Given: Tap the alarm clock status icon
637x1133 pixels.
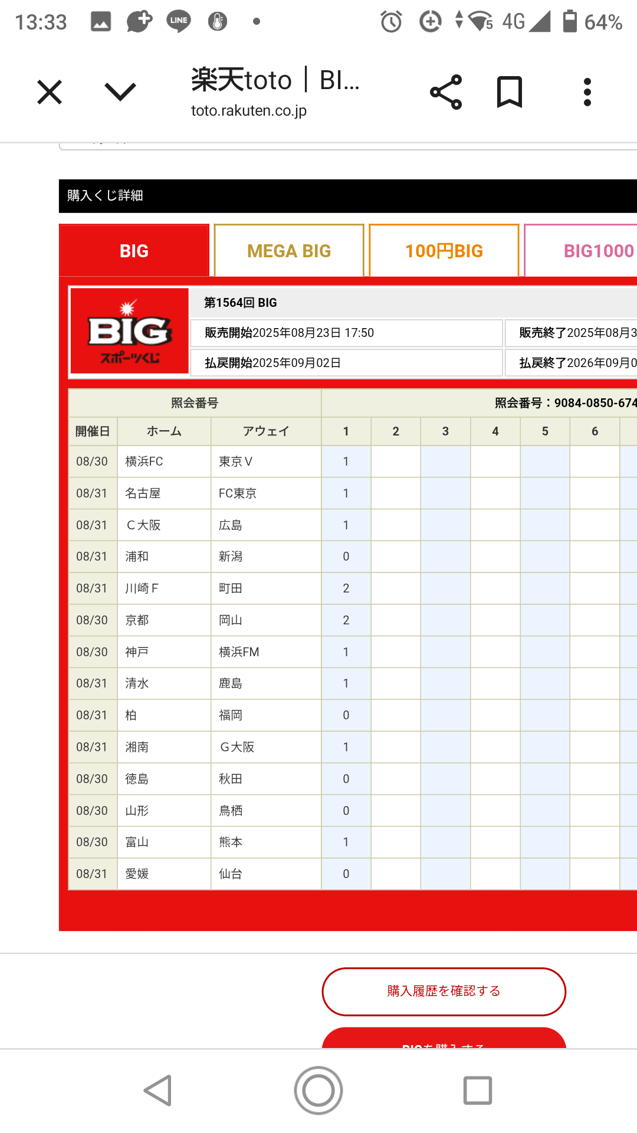Looking at the screenshot, I should click(391, 22).
